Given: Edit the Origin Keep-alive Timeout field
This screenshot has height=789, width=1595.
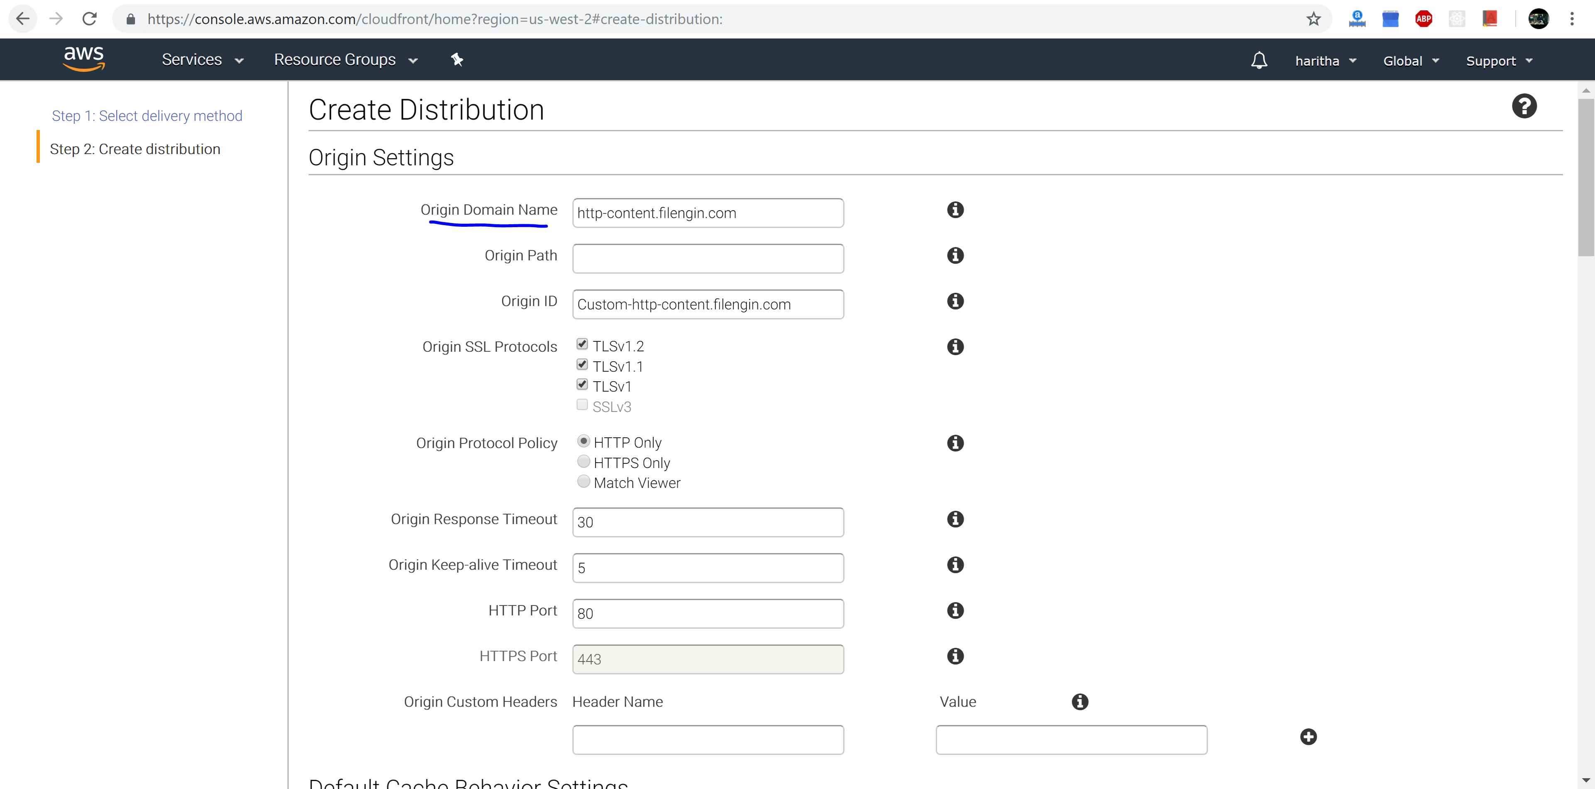Looking at the screenshot, I should (x=708, y=568).
